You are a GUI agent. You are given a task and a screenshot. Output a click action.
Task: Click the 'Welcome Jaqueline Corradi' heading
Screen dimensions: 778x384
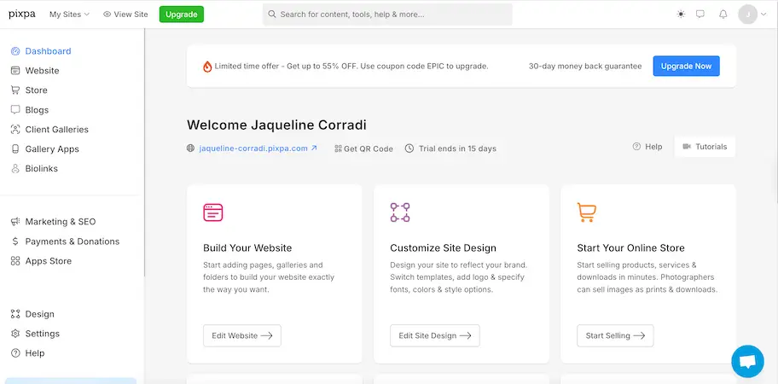click(x=277, y=125)
